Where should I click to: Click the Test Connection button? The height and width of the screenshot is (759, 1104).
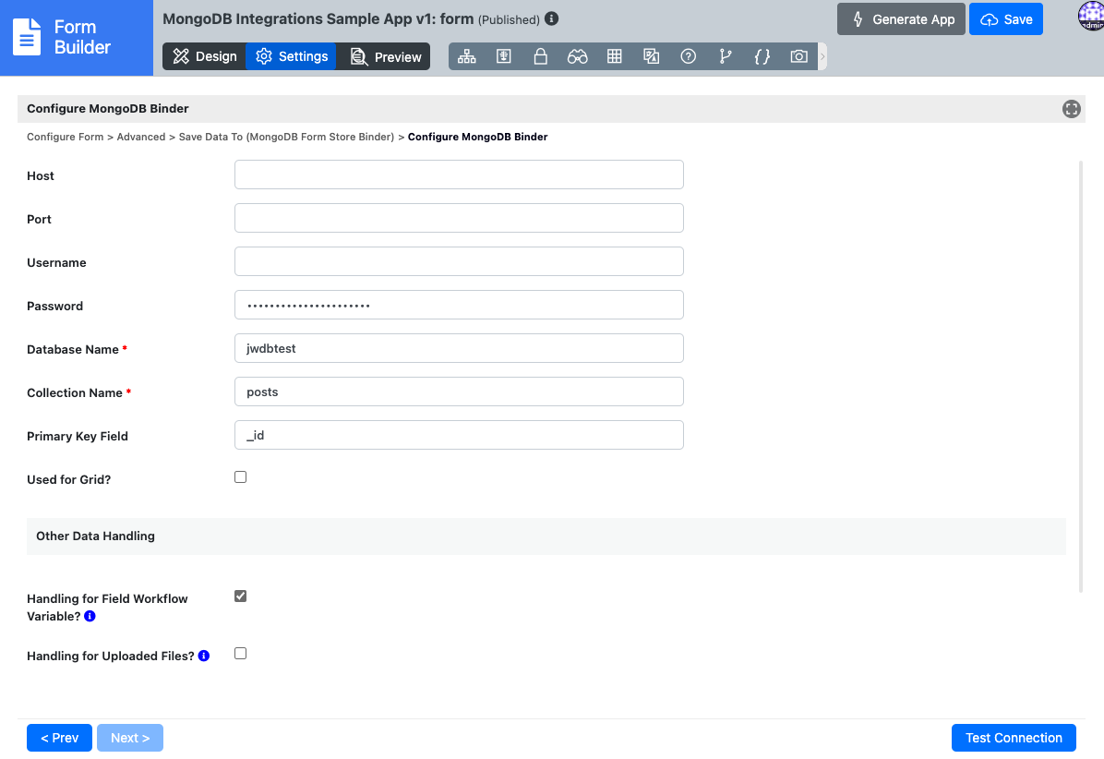tap(1014, 738)
